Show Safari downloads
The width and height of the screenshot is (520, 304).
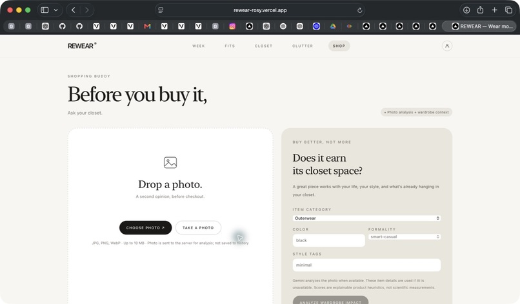coord(466,10)
